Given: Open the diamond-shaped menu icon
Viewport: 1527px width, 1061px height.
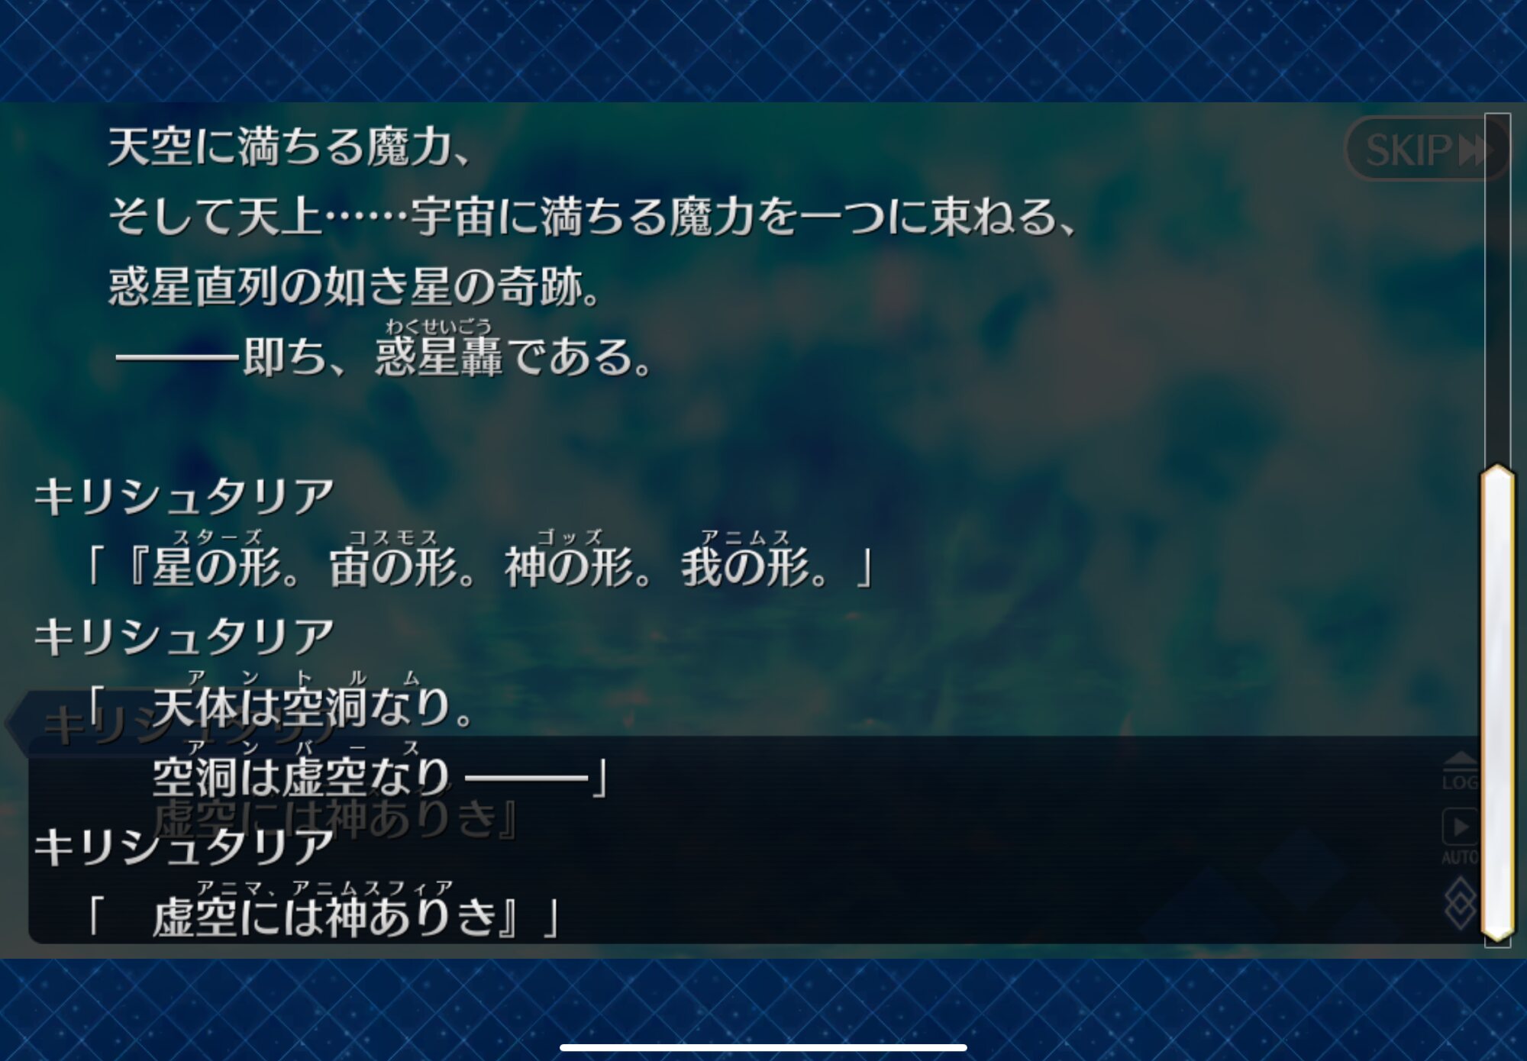Looking at the screenshot, I should click(1460, 903).
